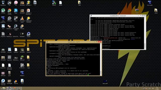The width and height of the screenshot is (161, 90).
Task: Select the Minecraft desktop shortcut
Action: 22,58
